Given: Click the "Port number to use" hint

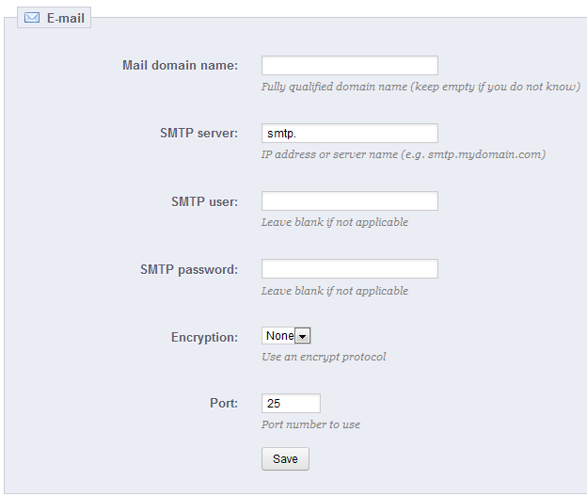Looking at the screenshot, I should [x=310, y=424].
